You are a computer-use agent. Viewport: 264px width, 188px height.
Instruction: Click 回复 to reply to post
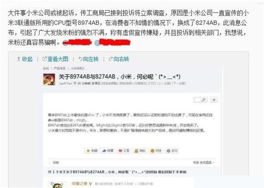[x=56, y=163]
